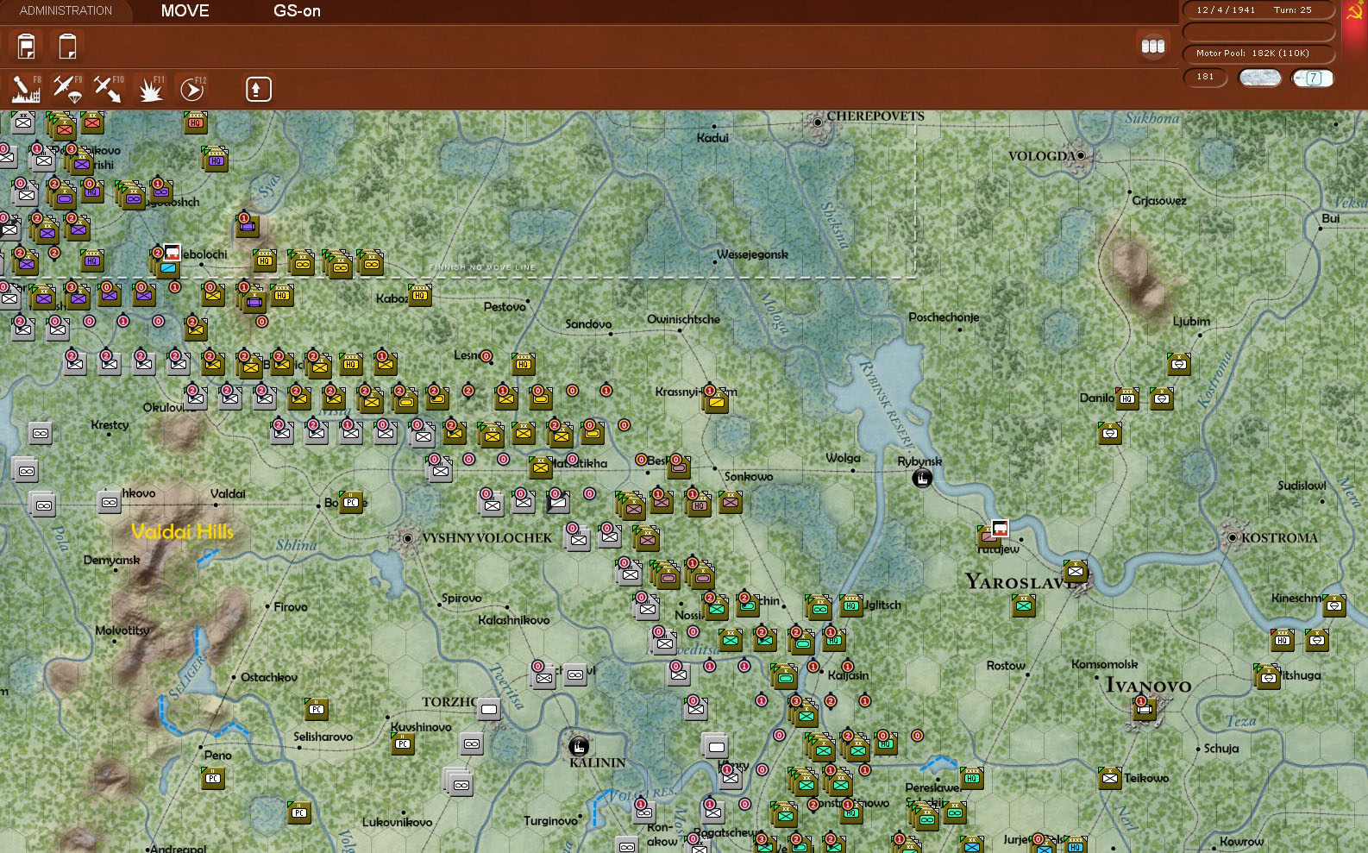The width and height of the screenshot is (1368, 853).
Task: Select the unit counter below Ljubim
Action: coord(1179,364)
